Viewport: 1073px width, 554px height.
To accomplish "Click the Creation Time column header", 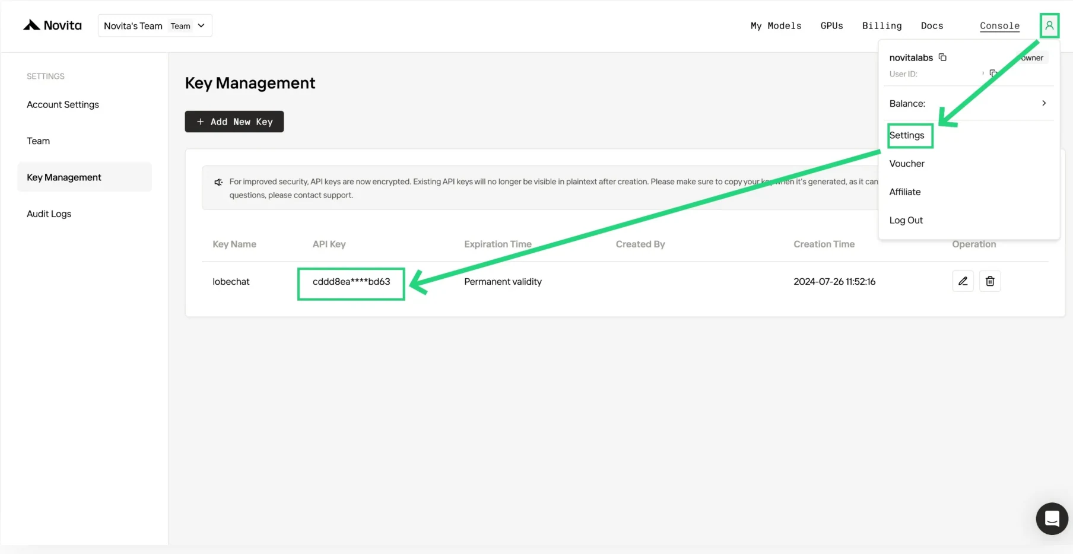I will coord(824,244).
